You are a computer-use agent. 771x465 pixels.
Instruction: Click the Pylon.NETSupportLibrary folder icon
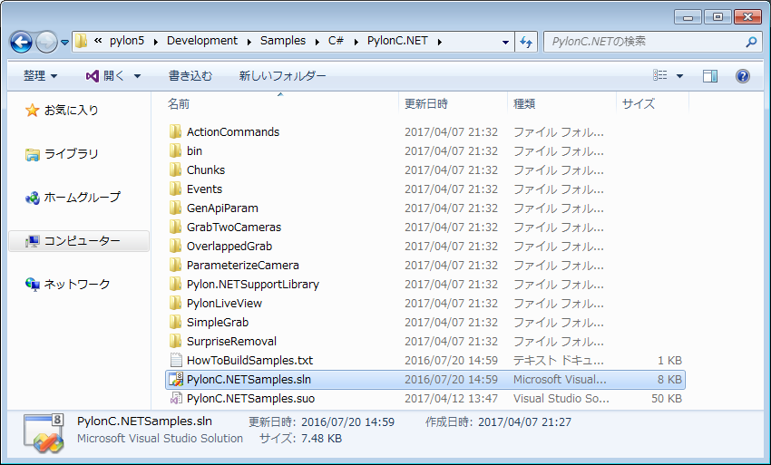[x=176, y=284]
